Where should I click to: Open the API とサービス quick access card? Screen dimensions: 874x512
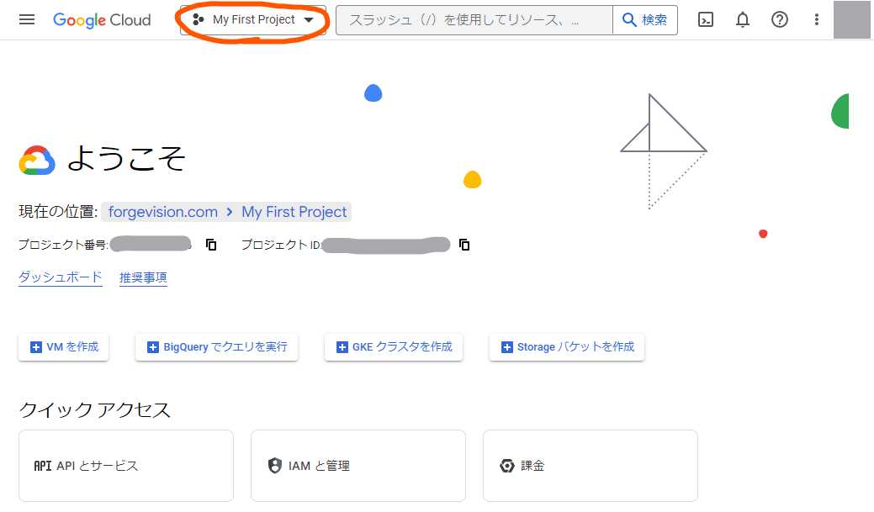tap(125, 465)
